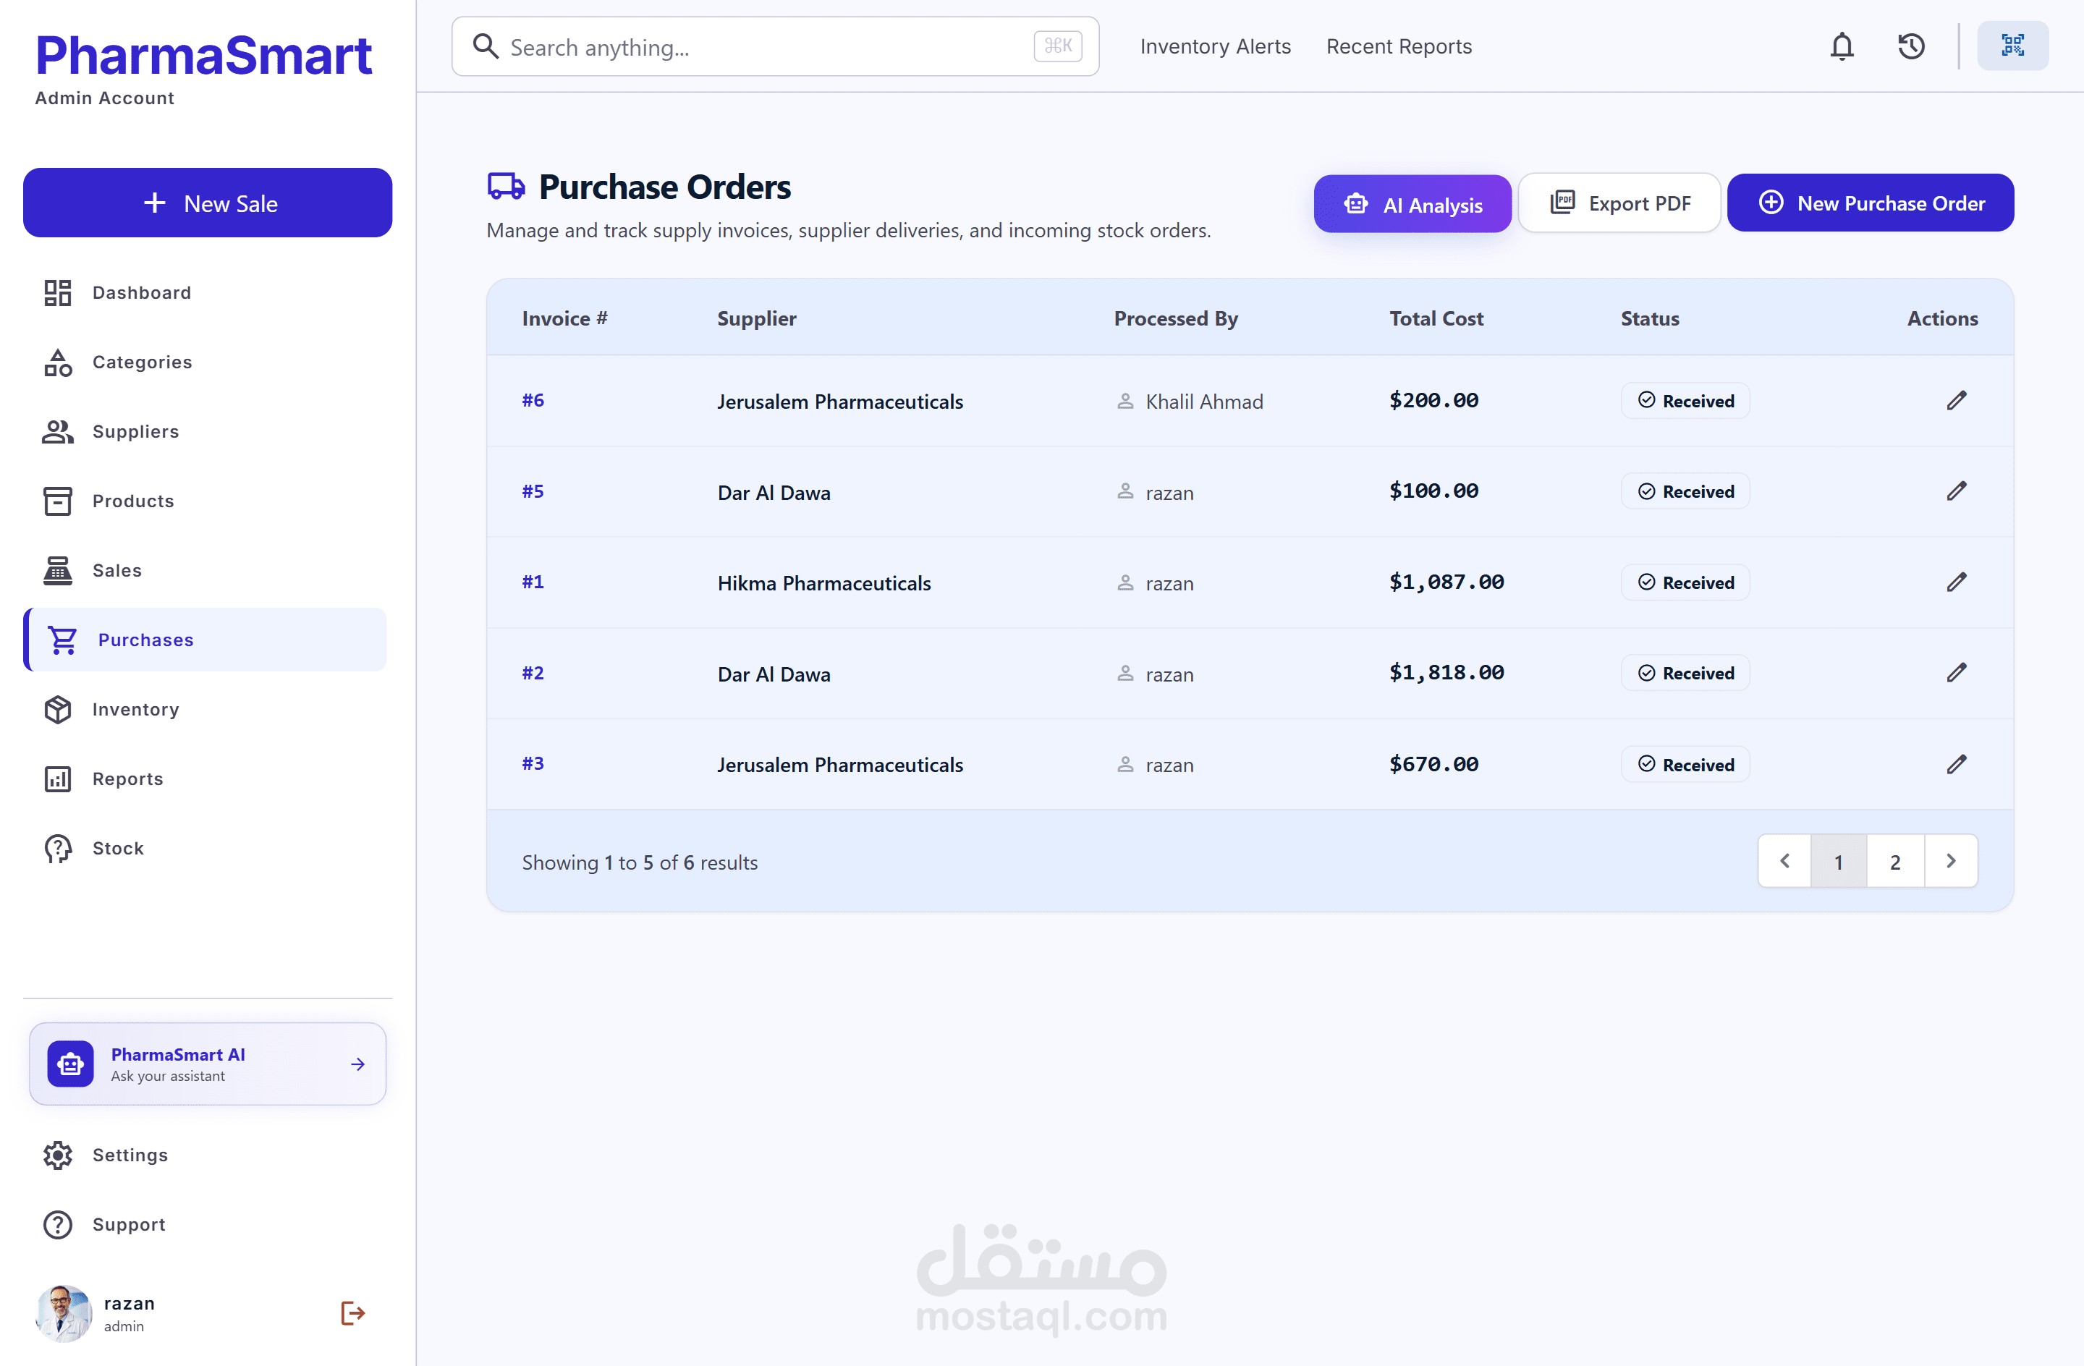Click the Support question mark icon
Viewport: 2084px width, 1366px height.
[58, 1224]
